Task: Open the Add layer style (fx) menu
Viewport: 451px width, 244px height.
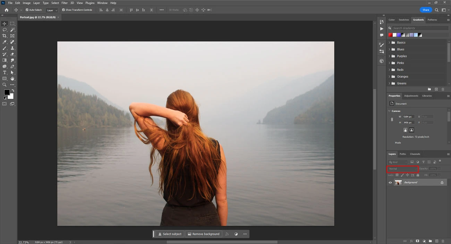Action: coord(411,241)
